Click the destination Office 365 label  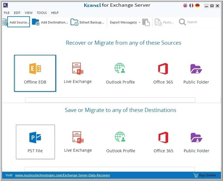click(163, 151)
